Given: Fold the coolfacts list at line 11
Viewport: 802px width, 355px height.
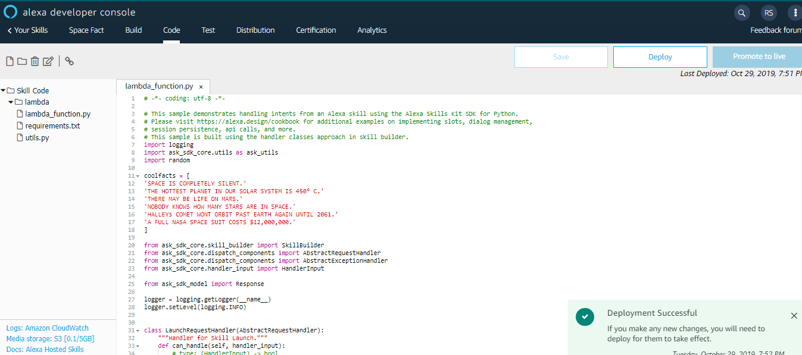Looking at the screenshot, I should [x=137, y=175].
